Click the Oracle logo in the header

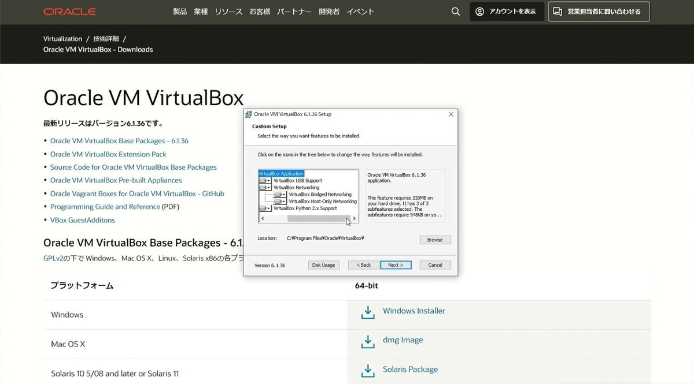point(69,12)
